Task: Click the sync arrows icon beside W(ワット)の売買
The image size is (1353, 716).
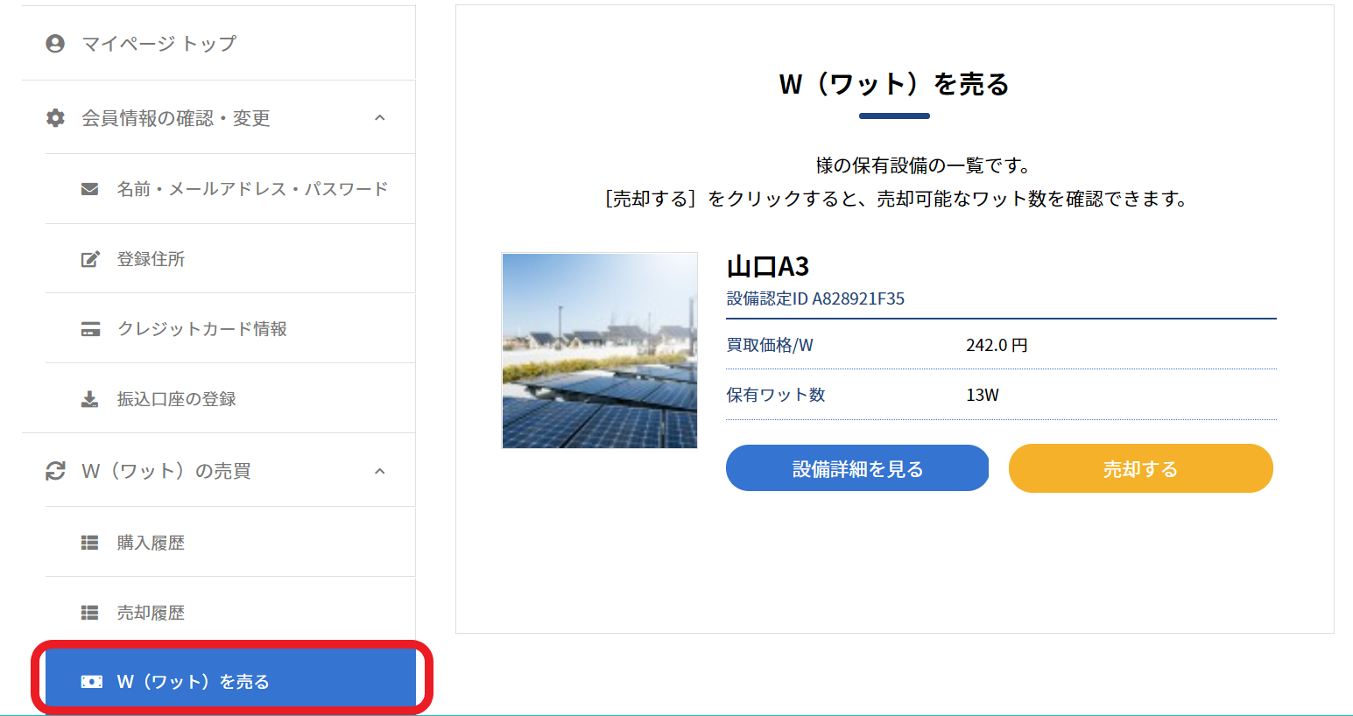Action: point(55,471)
